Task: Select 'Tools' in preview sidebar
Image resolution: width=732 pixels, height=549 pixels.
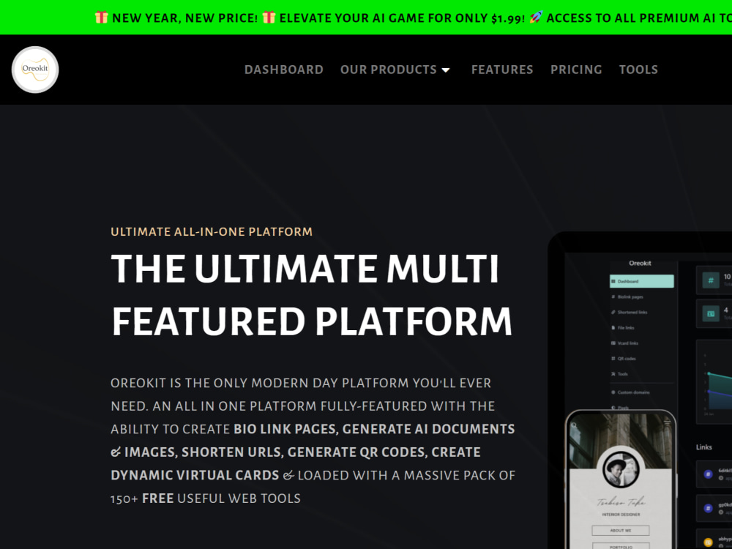Action: (x=619, y=374)
